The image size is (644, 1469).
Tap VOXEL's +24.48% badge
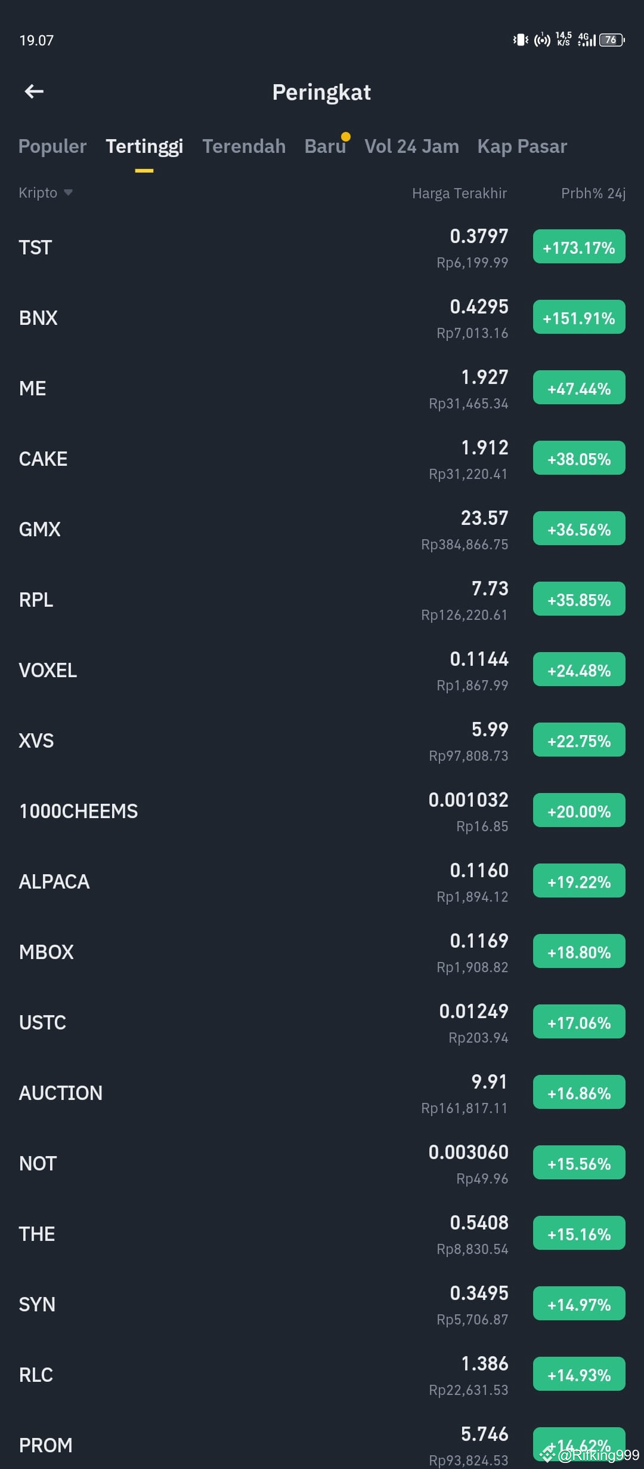pyautogui.click(x=578, y=669)
